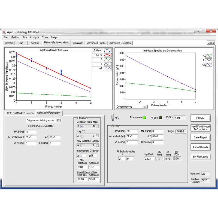Open the Advanced Pumps tab
This screenshot has height=218, width=218.
[96, 43]
